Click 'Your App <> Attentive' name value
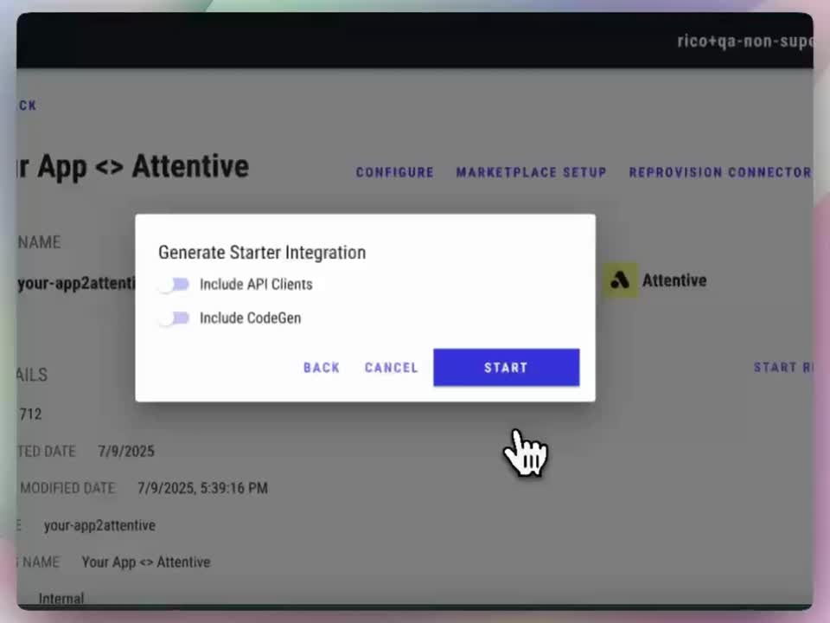 146,562
